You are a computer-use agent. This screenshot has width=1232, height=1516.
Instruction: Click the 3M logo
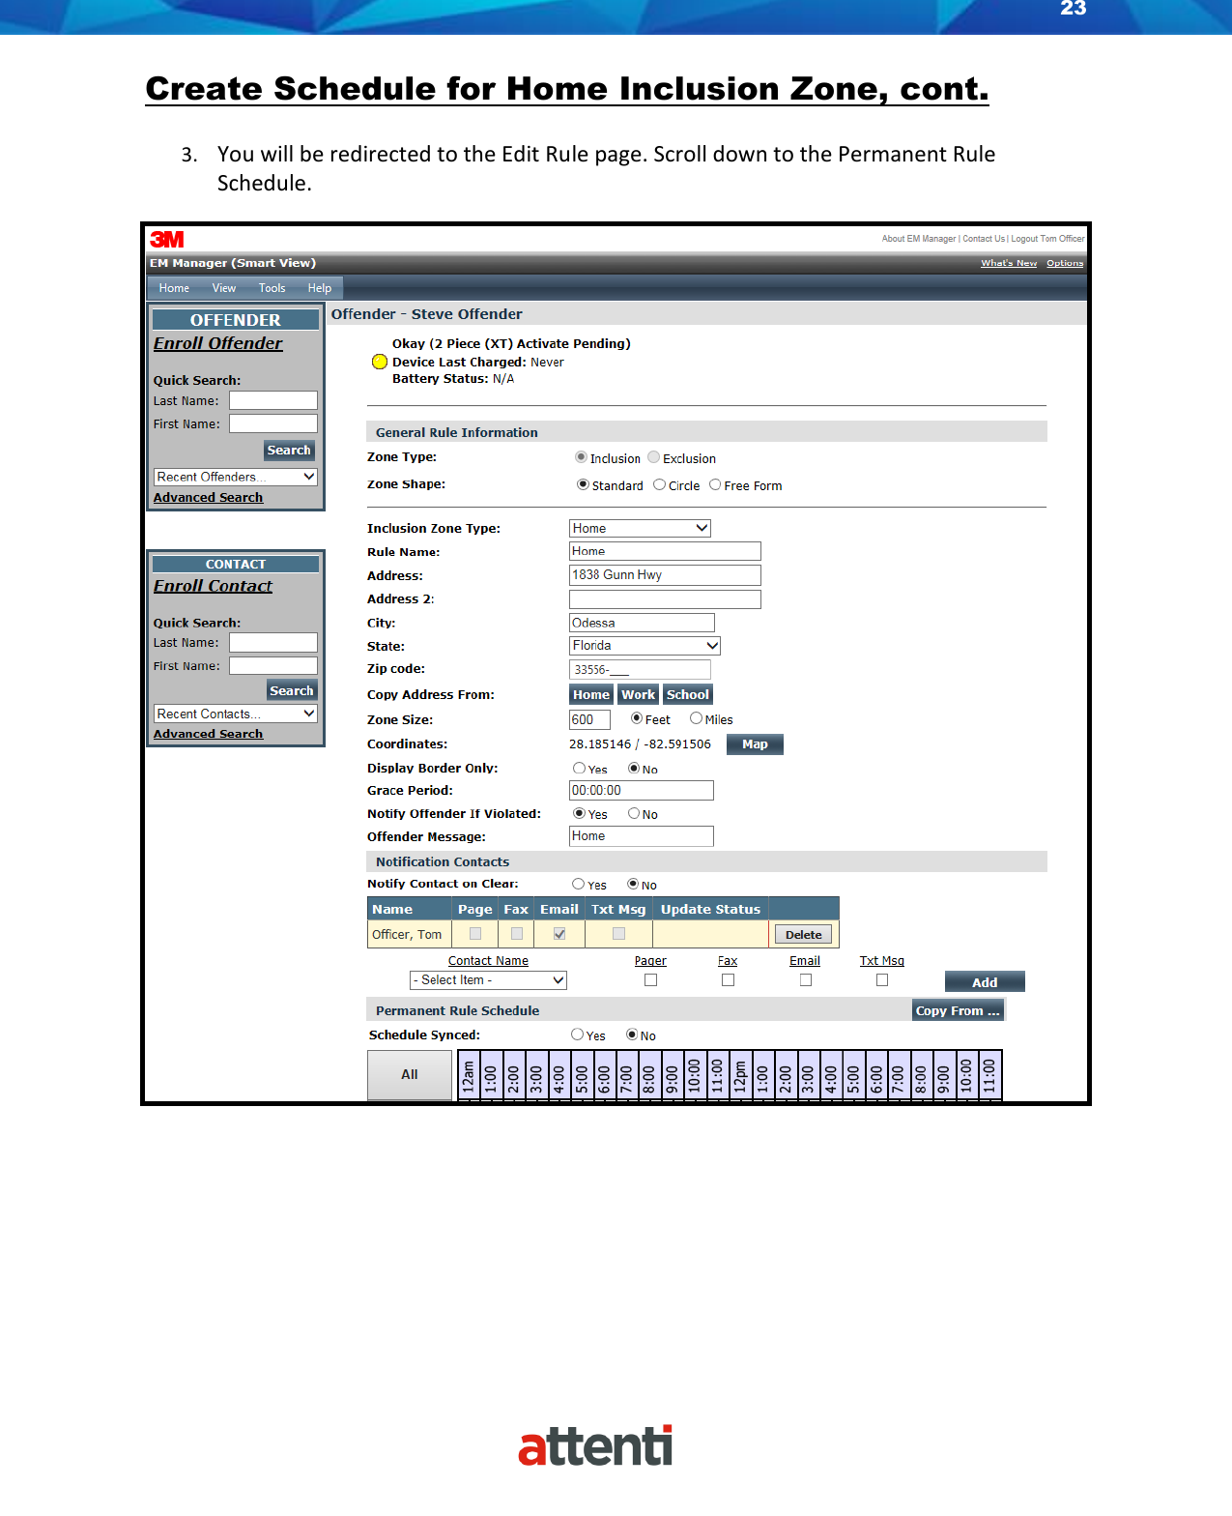[167, 239]
